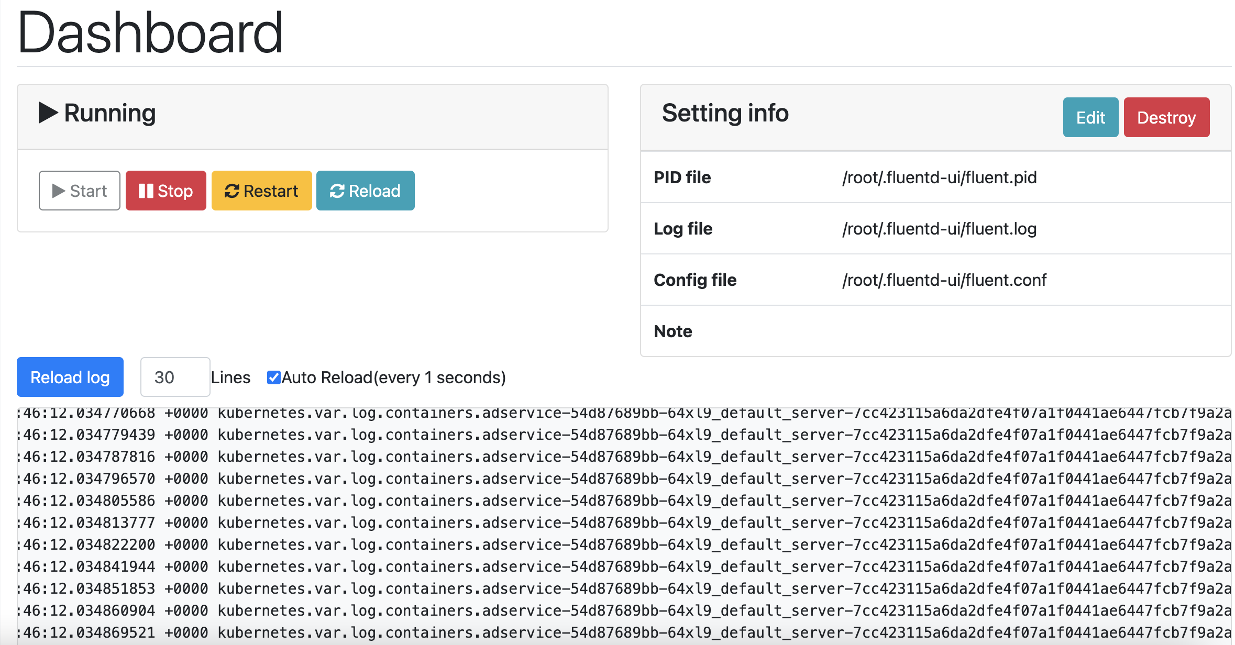1235x645 pixels.
Task: Click the sync icon on Reload button
Action: pyautogui.click(x=337, y=191)
